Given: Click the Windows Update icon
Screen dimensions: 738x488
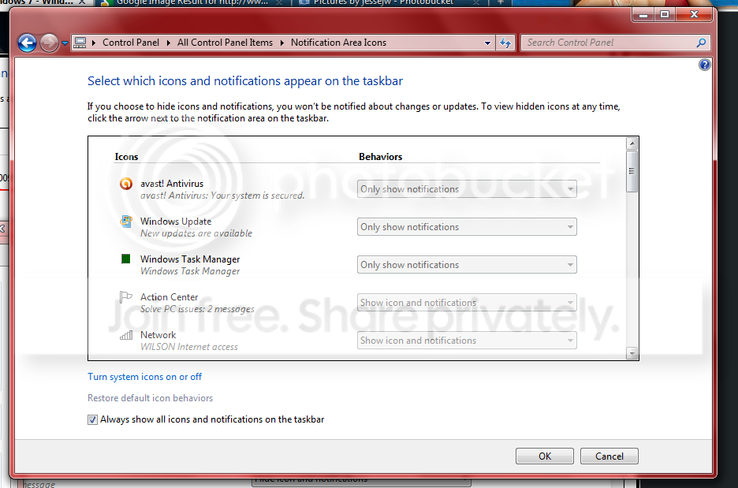Looking at the screenshot, I should pos(125,222).
